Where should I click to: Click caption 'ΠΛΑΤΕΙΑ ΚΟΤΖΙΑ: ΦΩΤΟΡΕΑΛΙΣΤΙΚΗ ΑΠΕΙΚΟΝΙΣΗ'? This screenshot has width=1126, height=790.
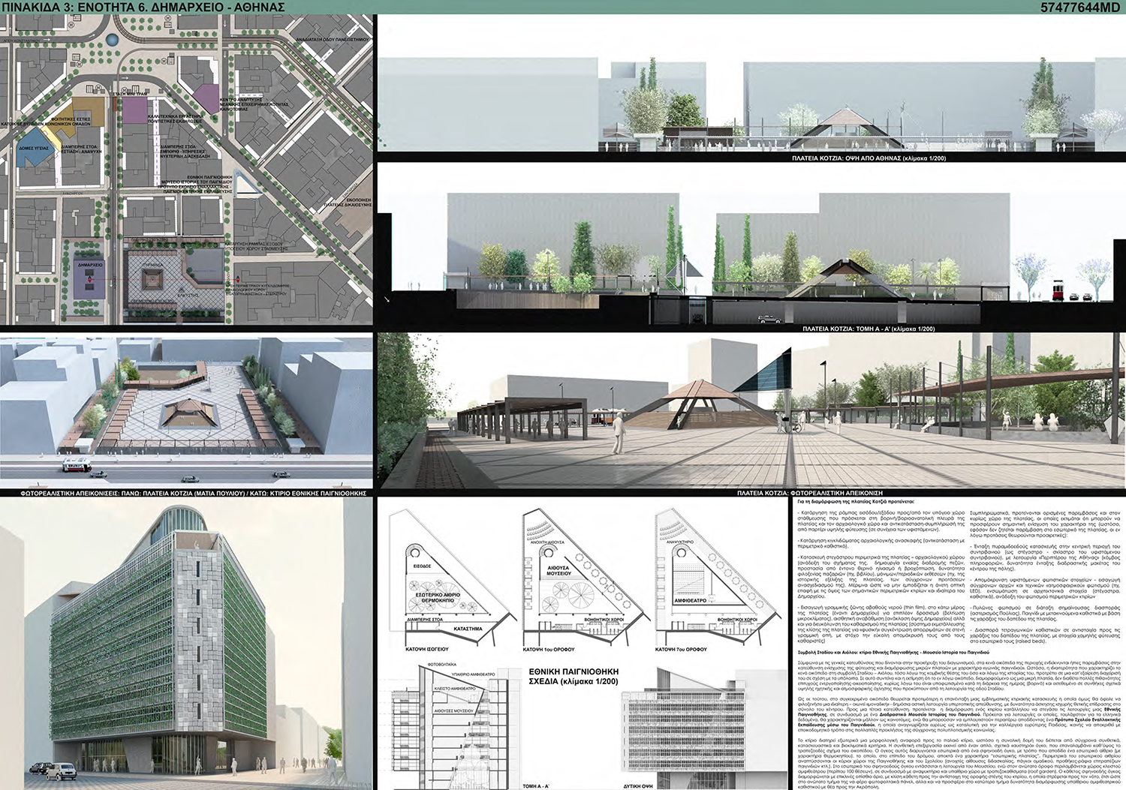810,493
